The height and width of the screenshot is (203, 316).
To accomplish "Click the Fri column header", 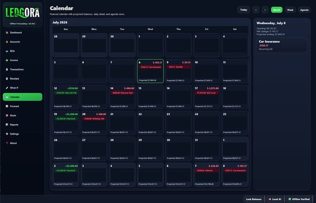I will coord(207,29).
